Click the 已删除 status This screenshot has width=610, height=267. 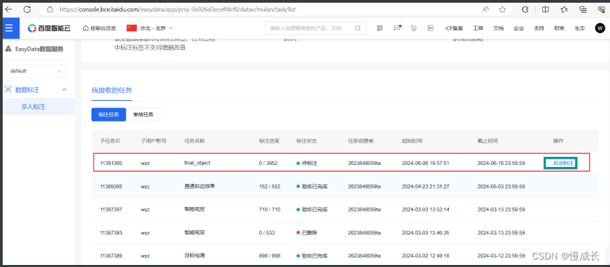tap(307, 233)
